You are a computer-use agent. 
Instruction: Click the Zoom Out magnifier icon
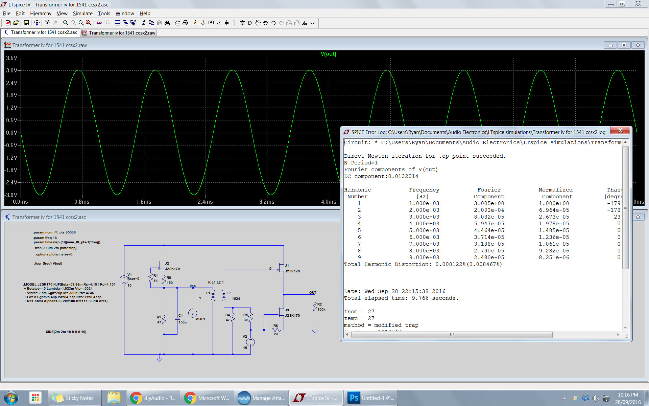coord(81,23)
